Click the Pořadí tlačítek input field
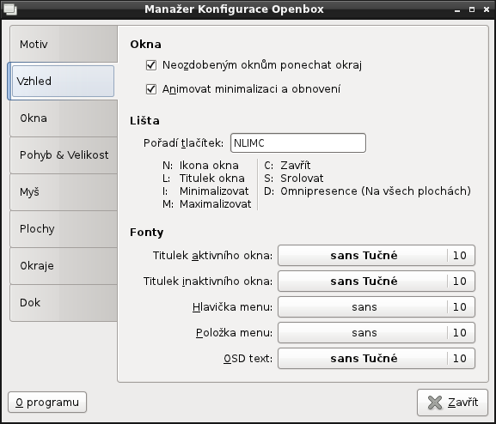The height and width of the screenshot is (424, 496). pos(298,143)
